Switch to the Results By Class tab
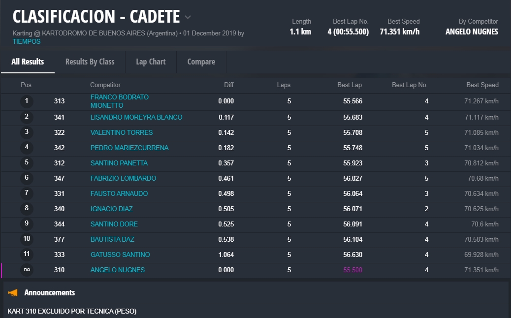 [x=90, y=62]
